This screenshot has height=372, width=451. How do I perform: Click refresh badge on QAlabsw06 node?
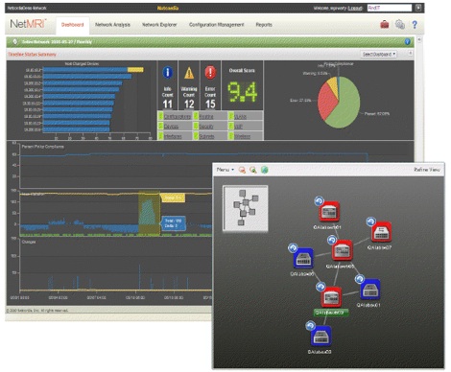pyautogui.click(x=293, y=248)
